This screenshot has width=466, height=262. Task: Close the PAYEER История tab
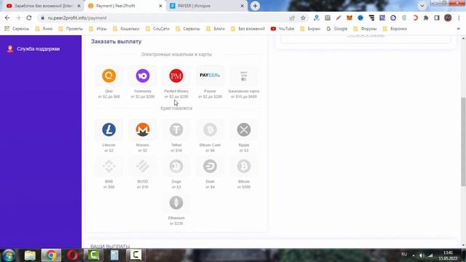[x=242, y=6]
